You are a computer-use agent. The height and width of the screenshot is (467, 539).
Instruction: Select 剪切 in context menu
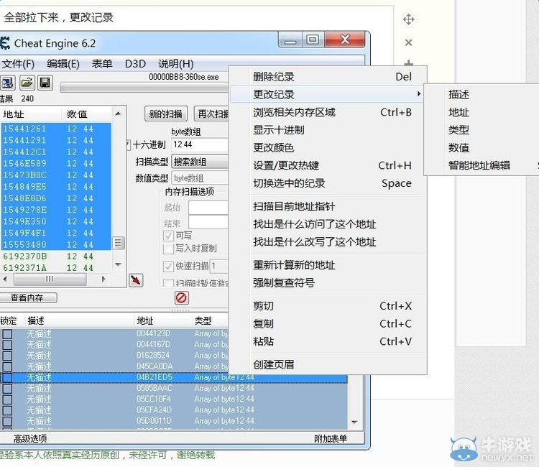point(328,306)
